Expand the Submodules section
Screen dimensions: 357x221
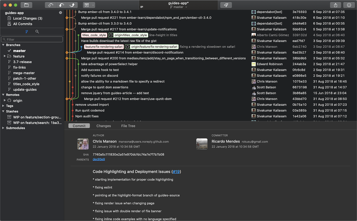(3, 128)
